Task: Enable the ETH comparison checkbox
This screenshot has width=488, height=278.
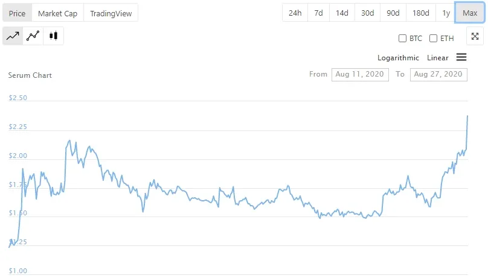Action: (x=433, y=38)
